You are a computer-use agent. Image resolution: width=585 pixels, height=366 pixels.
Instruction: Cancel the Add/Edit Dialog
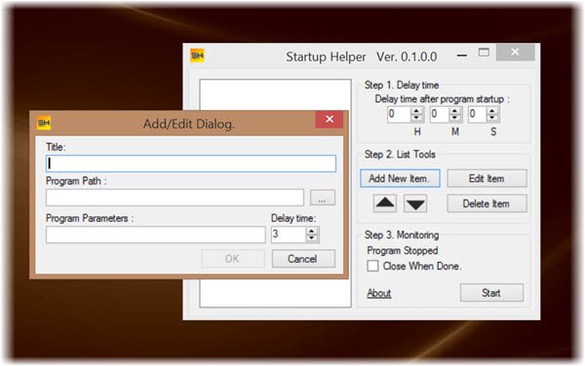pos(303,259)
